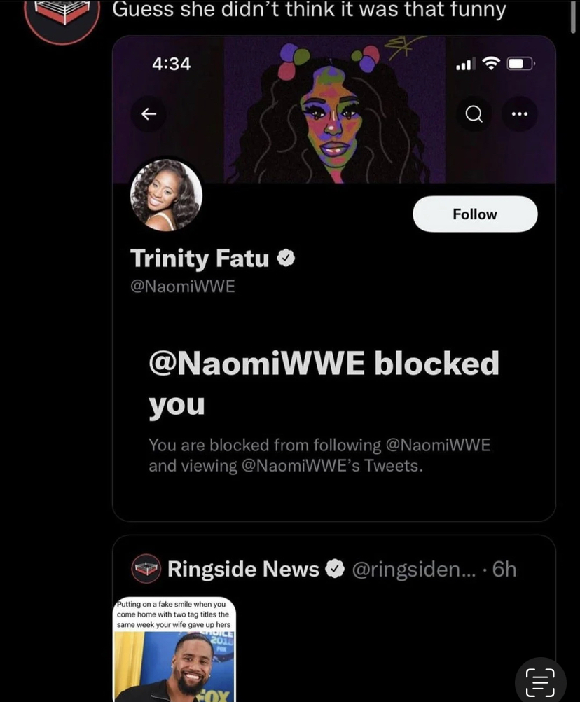This screenshot has width=580, height=702.
Task: Tap the text scan icon at bottom right
Action: click(x=540, y=682)
